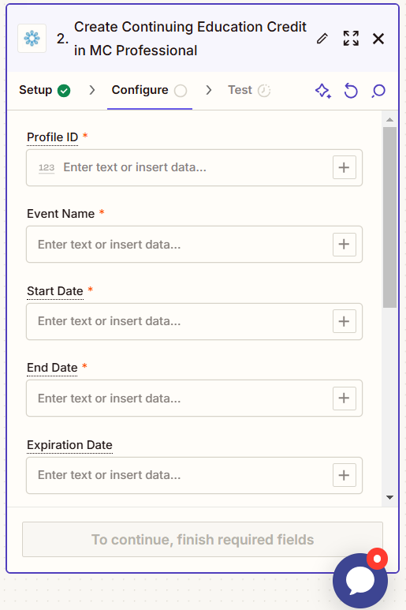406x610 pixels.
Task: Select the Configure tab
Action: coord(150,90)
